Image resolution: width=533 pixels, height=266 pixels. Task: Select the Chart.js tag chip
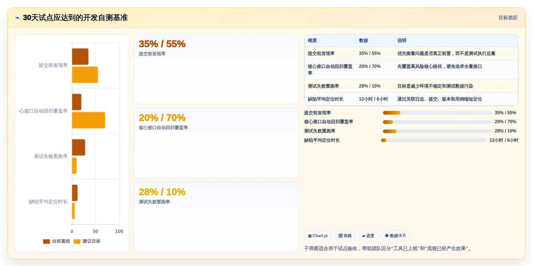(x=318, y=236)
